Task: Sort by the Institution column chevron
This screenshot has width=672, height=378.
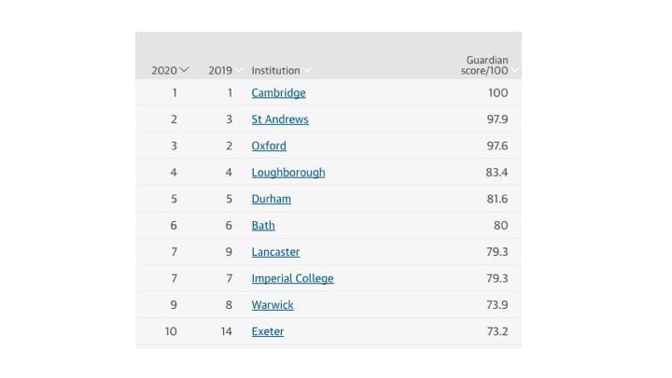Action: pos(307,70)
